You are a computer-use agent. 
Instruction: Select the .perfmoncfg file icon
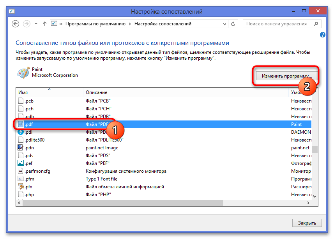tap(21, 171)
